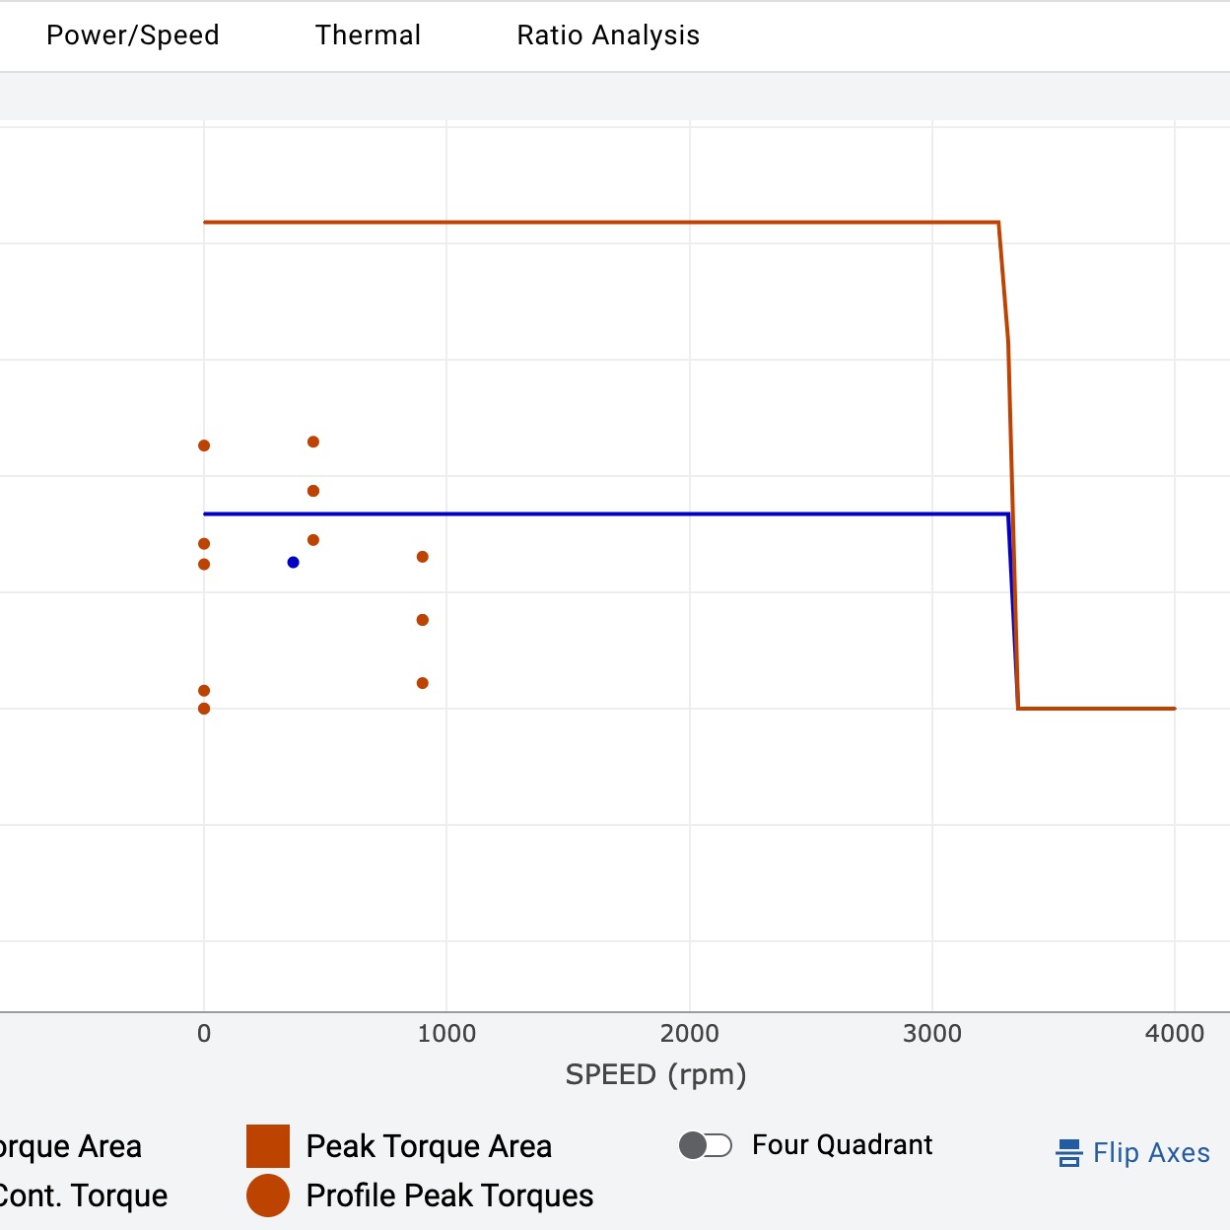Viewport: 1230px width, 1230px height.
Task: Select the lowest orange point near 900 rpm
Action: (x=423, y=683)
